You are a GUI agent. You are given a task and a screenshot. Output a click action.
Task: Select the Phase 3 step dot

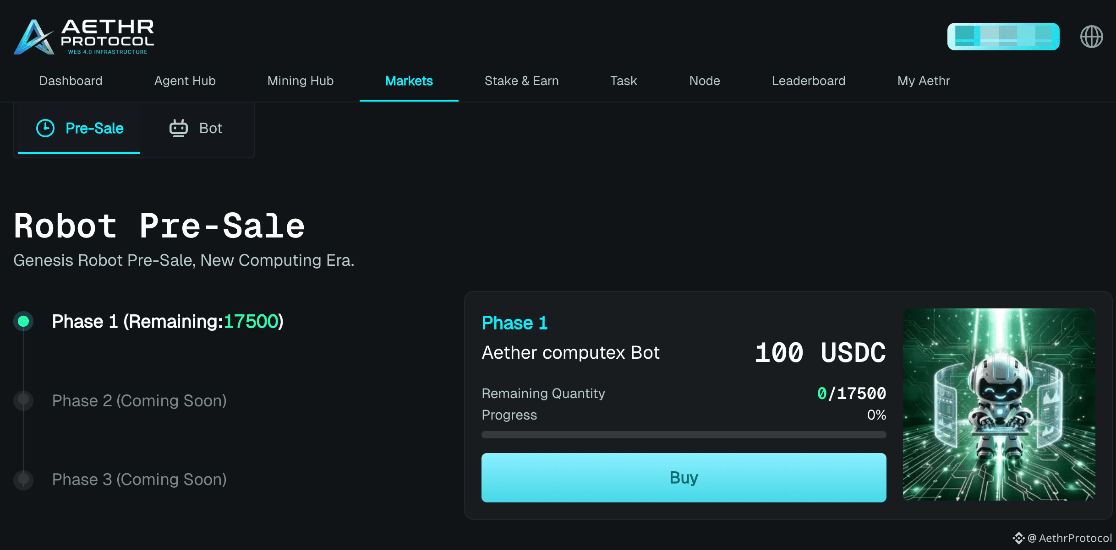click(23, 480)
